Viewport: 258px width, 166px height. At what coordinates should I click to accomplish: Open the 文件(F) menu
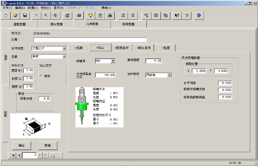7,8
